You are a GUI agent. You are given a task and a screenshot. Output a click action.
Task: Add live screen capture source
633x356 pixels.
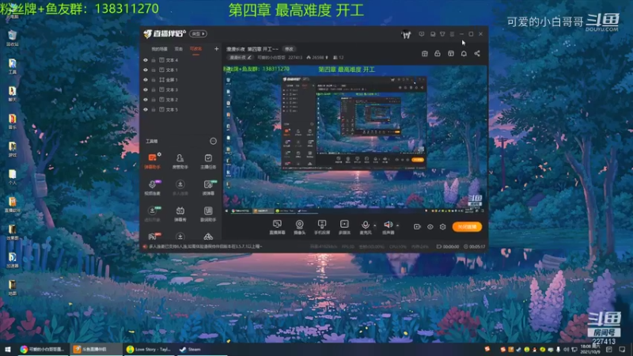click(278, 227)
